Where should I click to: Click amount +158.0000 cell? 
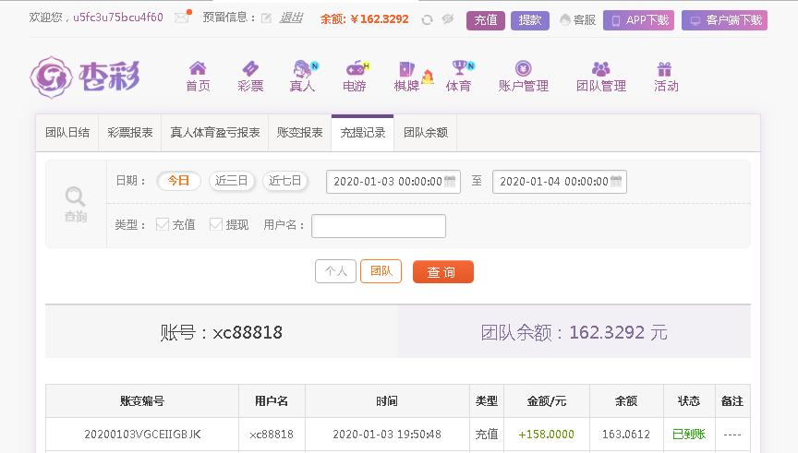546,435
